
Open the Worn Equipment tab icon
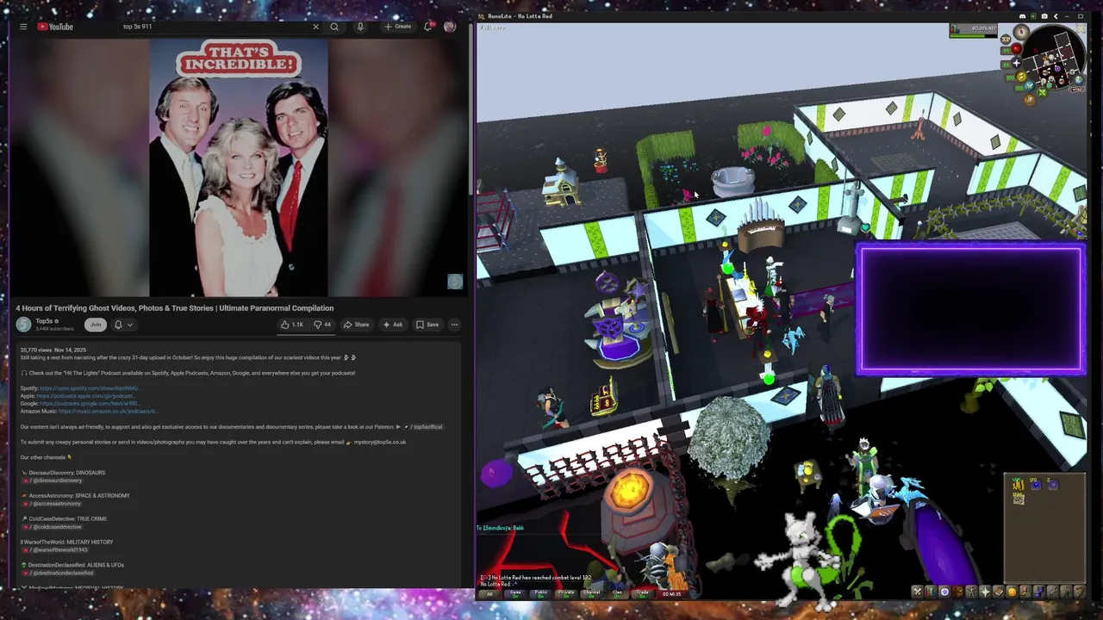[972, 592]
